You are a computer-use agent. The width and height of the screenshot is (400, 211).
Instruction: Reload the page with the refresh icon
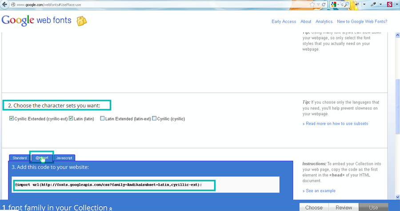click(x=324, y=4)
